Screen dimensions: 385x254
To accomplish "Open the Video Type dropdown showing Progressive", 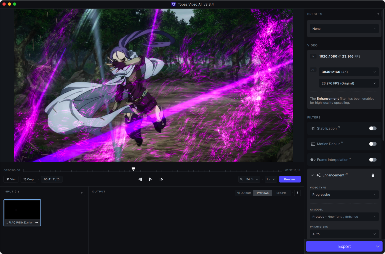I will [344, 194].
